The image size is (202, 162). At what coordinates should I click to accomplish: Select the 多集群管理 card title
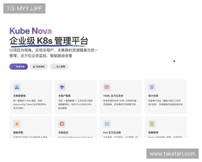(20, 96)
